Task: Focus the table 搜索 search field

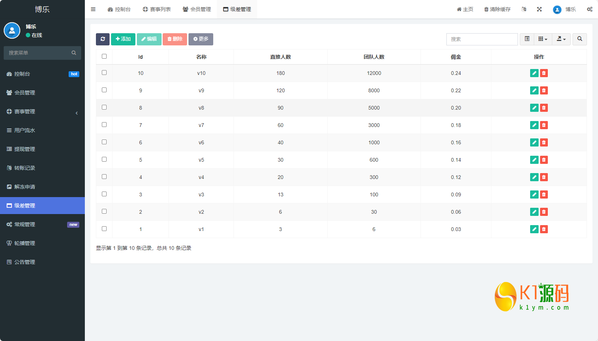Action: 482,39
